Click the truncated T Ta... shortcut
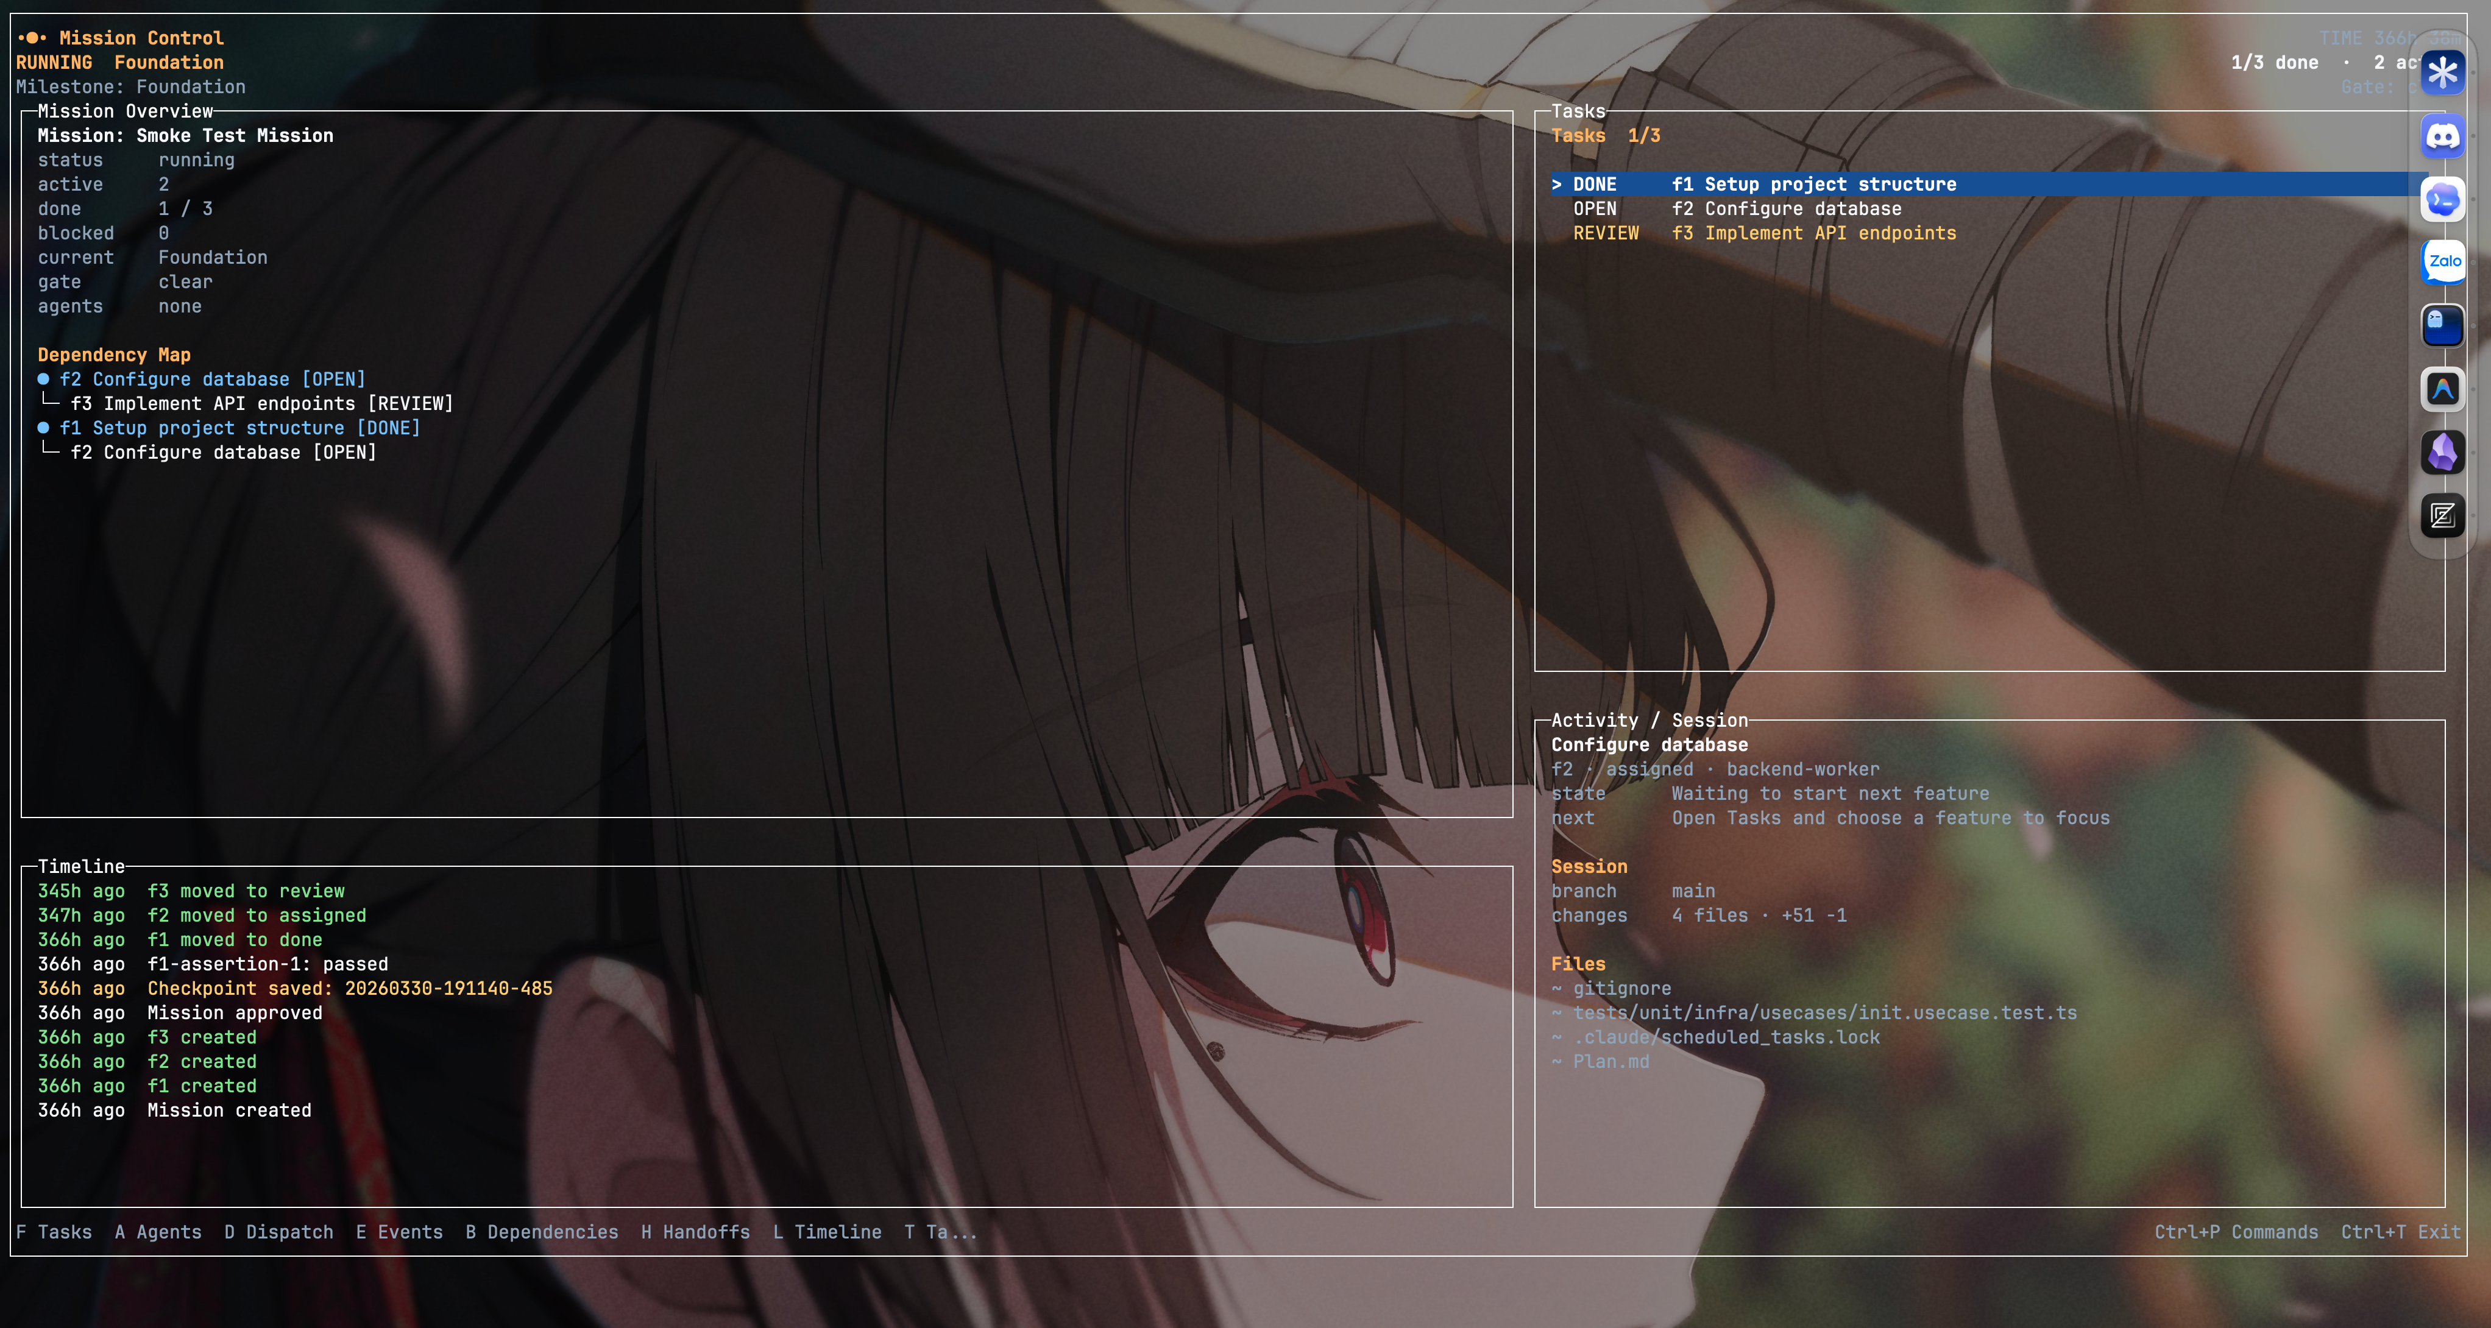 pos(941,1231)
